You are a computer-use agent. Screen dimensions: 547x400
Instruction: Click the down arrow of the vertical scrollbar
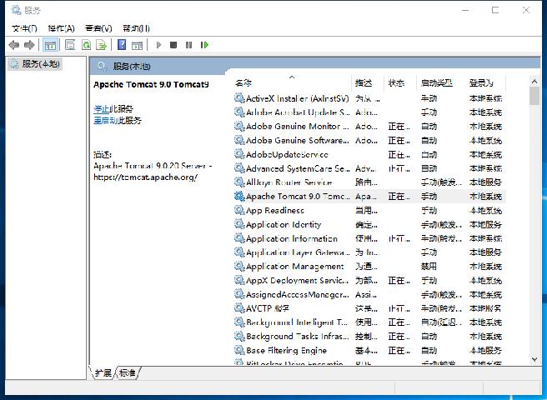pos(534,359)
